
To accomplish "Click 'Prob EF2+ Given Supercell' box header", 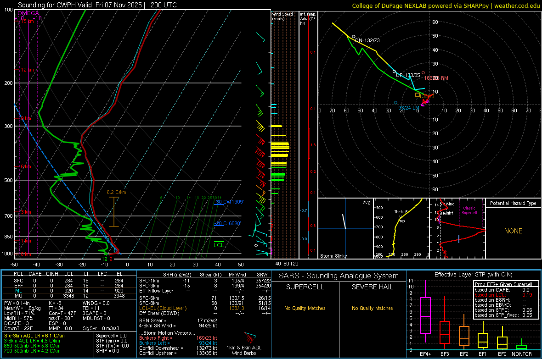I will click(503, 284).
